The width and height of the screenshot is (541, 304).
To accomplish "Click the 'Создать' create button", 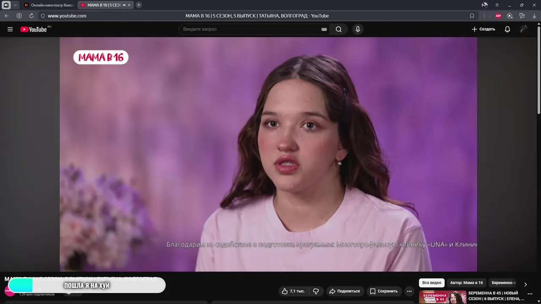I will pos(484,29).
